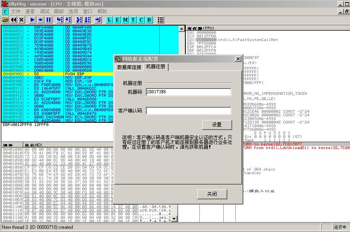Click the Step into icon

pos(60,20)
